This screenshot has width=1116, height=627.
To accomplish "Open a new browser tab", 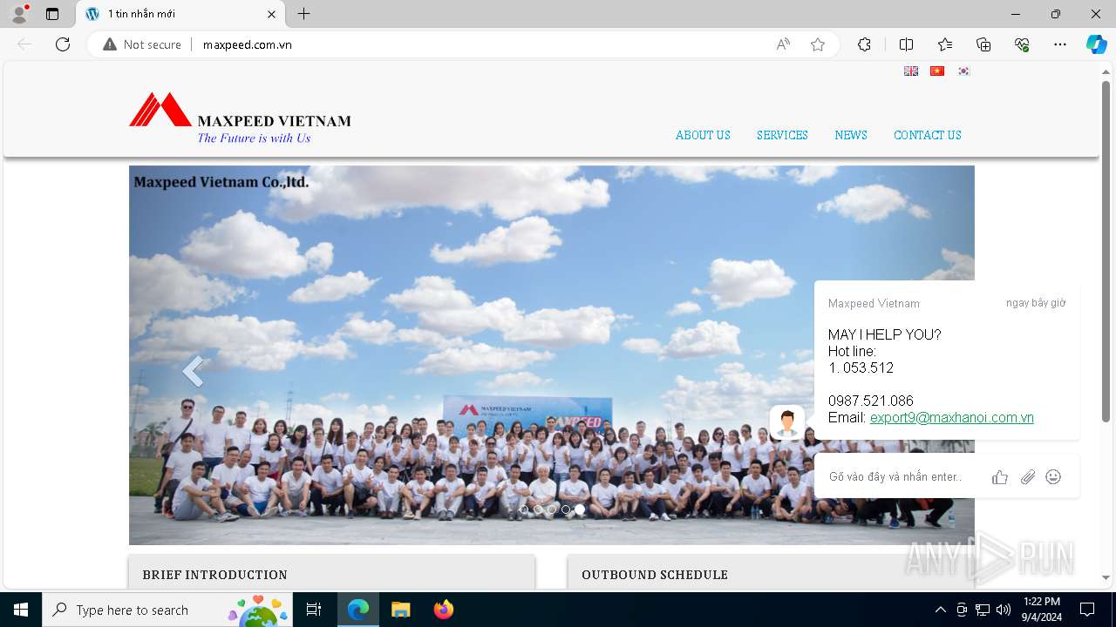I will [303, 14].
